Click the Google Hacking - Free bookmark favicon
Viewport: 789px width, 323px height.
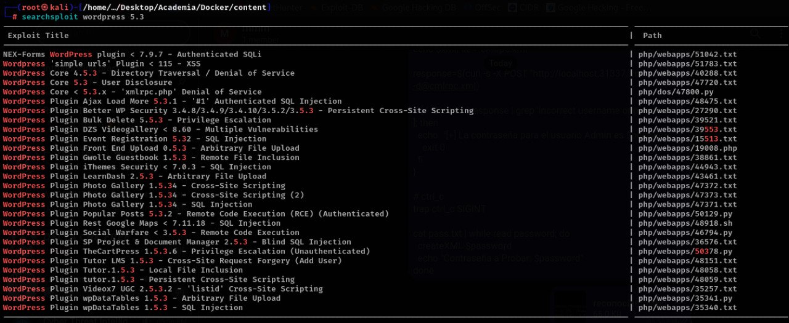550,8
